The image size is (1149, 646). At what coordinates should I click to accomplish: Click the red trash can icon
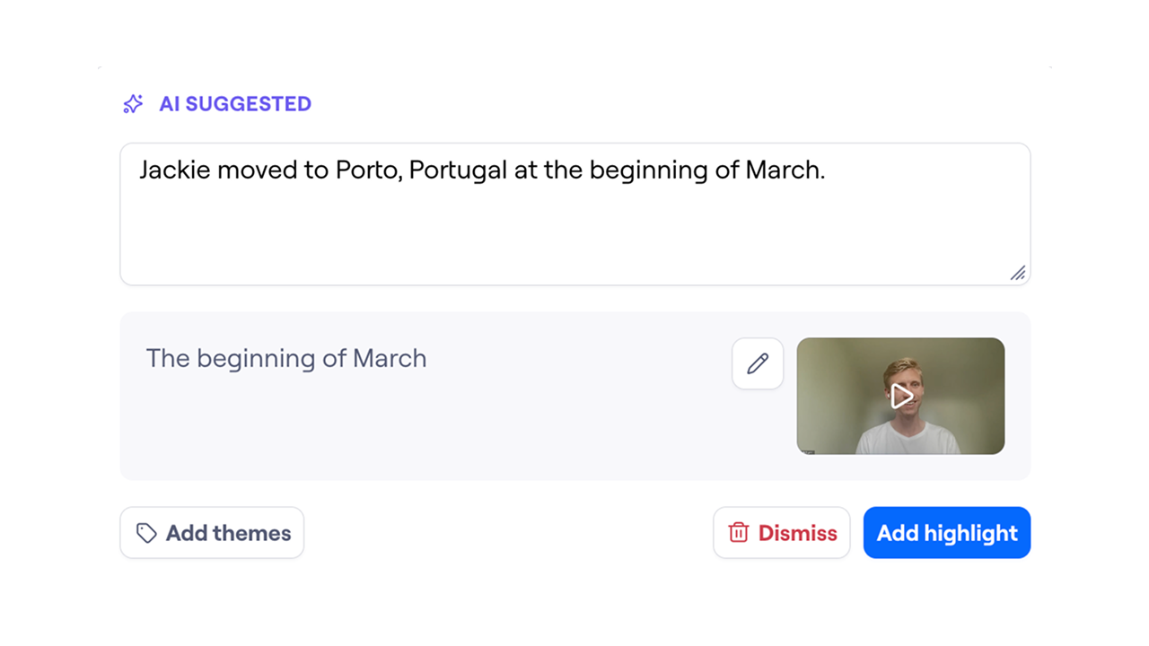click(739, 533)
